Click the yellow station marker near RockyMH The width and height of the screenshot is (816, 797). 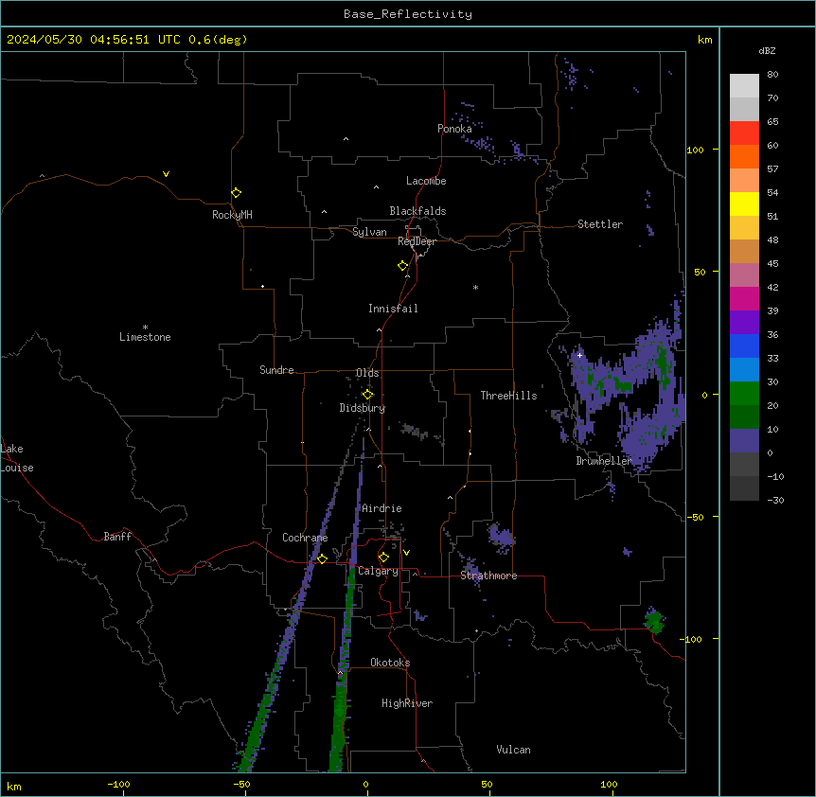click(236, 193)
